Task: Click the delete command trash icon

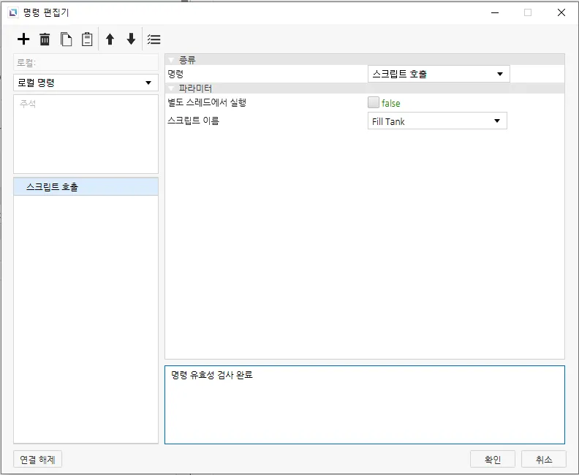Action: click(45, 39)
